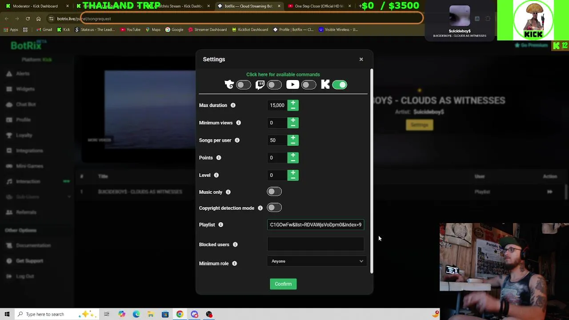Disable the Kick song request toggle
Screen dimensions: 569x320
coord(340,84)
